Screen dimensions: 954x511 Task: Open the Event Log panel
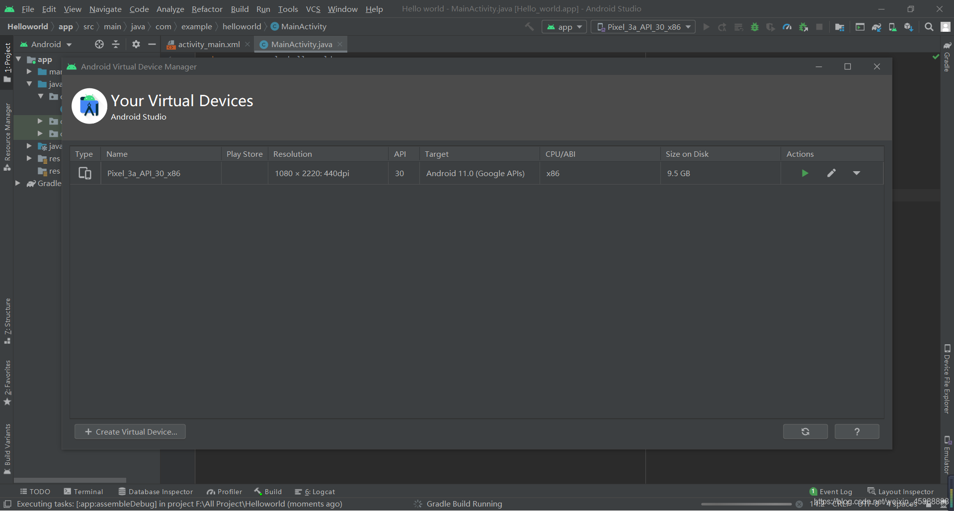(831, 492)
